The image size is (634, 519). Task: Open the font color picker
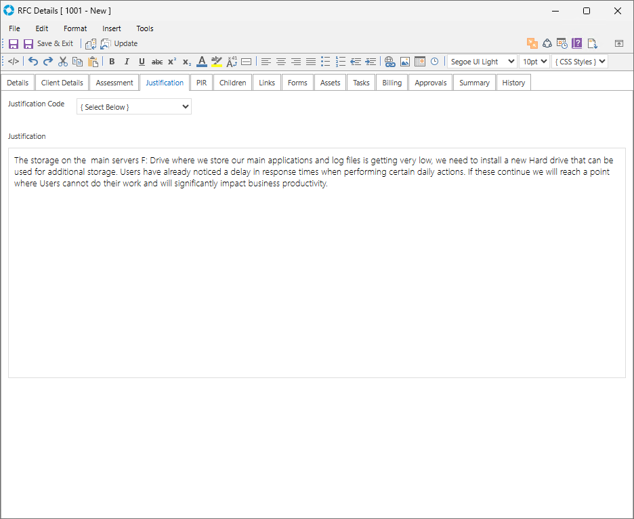point(201,62)
